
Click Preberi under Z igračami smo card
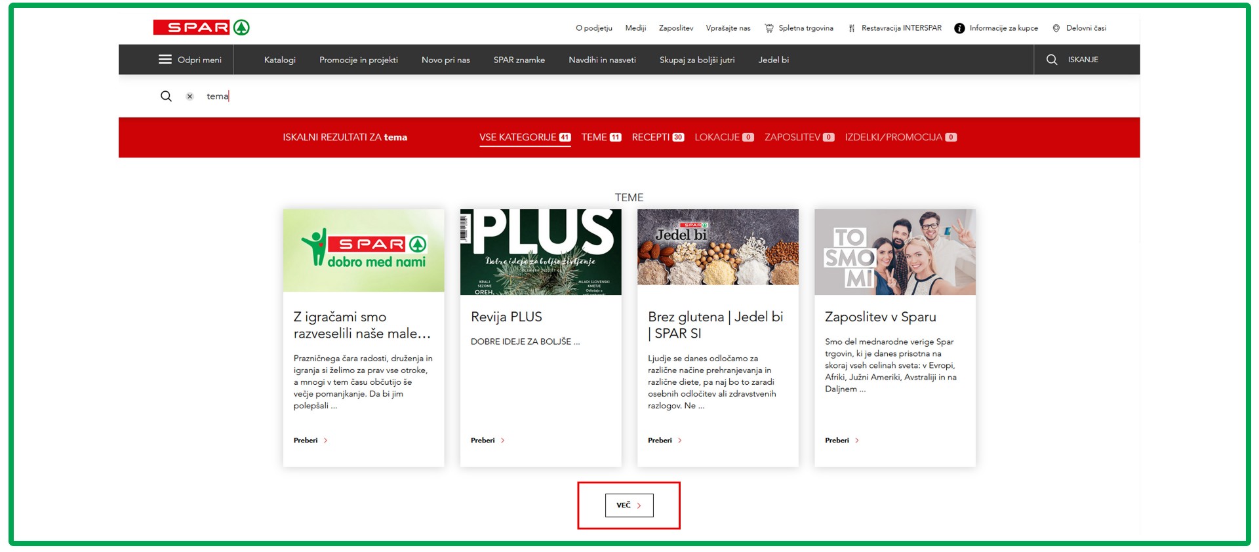pos(306,441)
